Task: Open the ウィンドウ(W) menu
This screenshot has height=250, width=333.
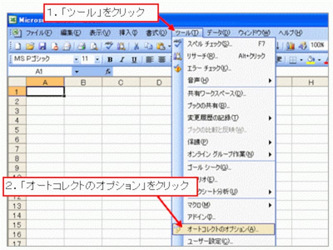Action: click(x=254, y=33)
